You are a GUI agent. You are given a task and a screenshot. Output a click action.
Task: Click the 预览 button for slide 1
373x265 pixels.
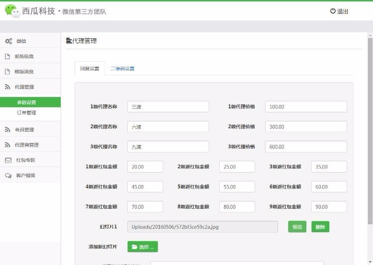click(297, 227)
